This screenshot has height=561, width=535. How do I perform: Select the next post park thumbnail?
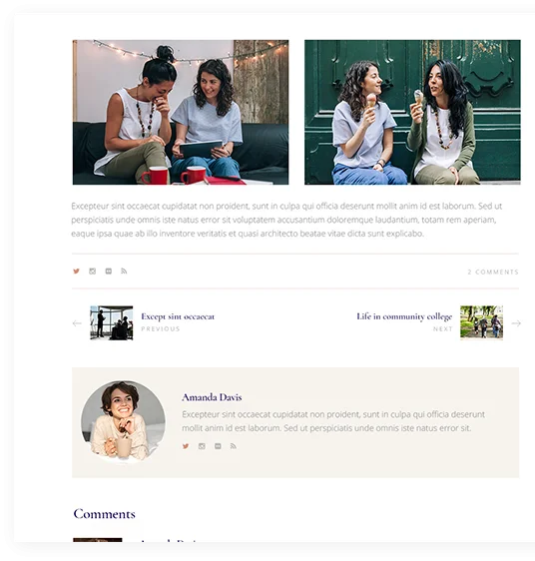482,322
